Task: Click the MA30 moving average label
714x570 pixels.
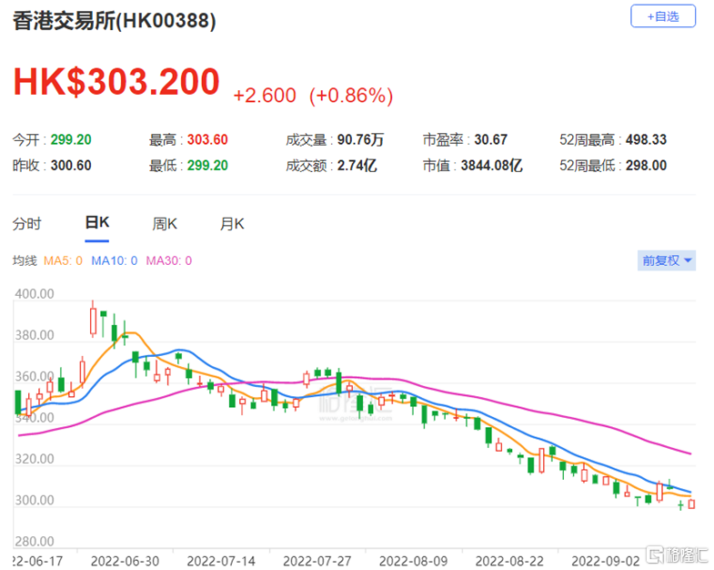Action: (x=169, y=260)
